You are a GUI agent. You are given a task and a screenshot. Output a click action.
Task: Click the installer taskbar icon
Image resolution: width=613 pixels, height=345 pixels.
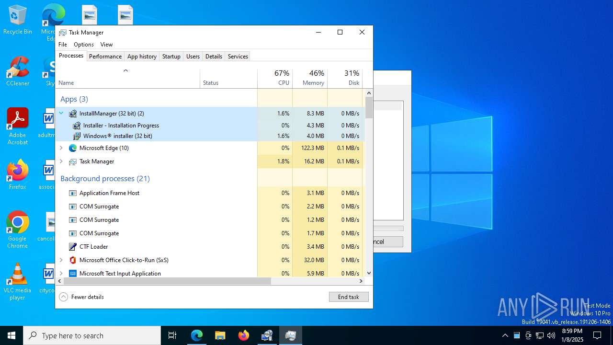[x=267, y=335]
